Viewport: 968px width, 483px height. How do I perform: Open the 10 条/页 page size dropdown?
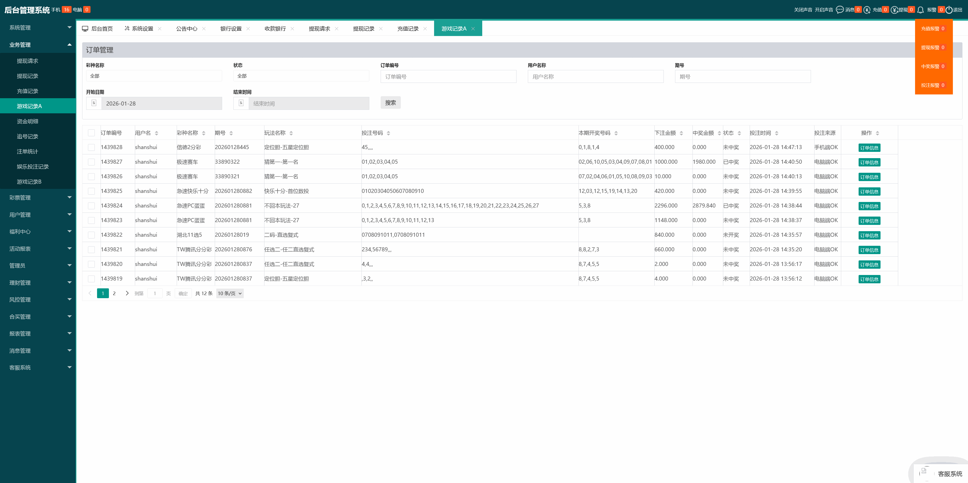coord(230,293)
